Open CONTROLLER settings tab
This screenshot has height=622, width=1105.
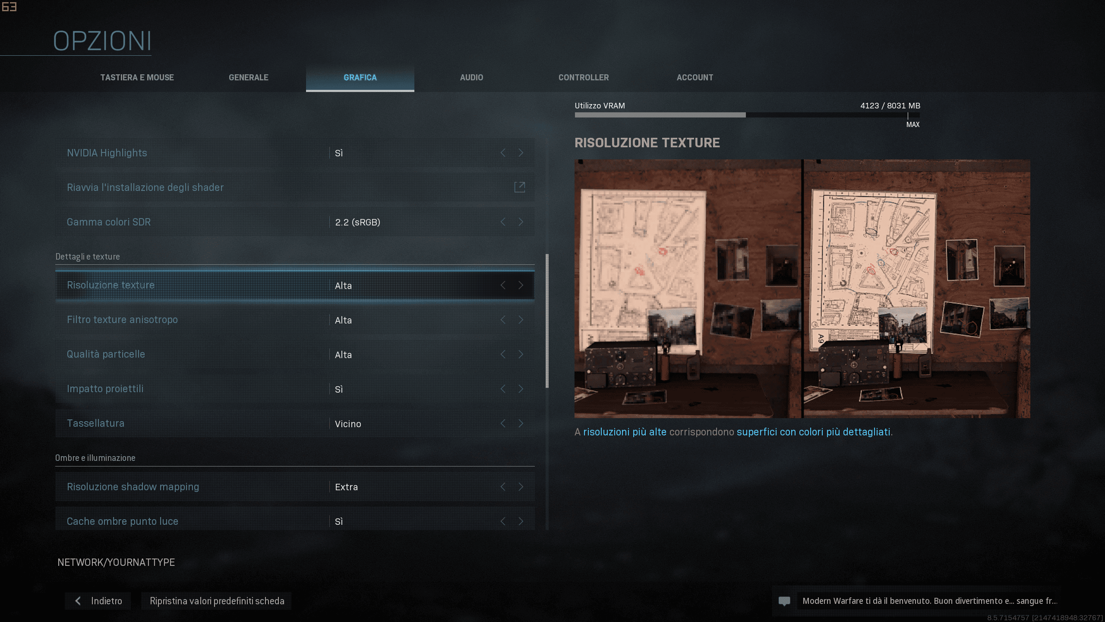[x=584, y=77]
